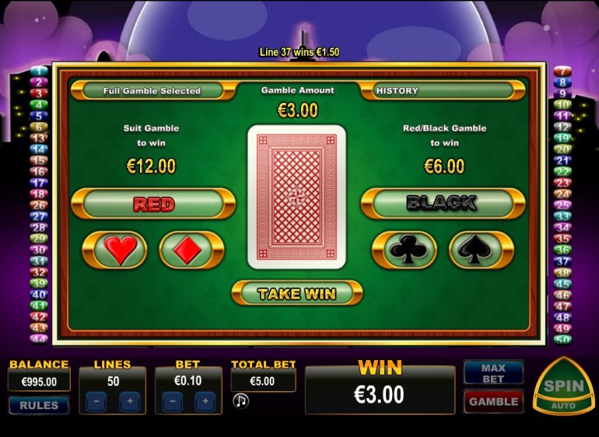Click Full Gamble Selected option
599x437 pixels.
[x=153, y=90]
